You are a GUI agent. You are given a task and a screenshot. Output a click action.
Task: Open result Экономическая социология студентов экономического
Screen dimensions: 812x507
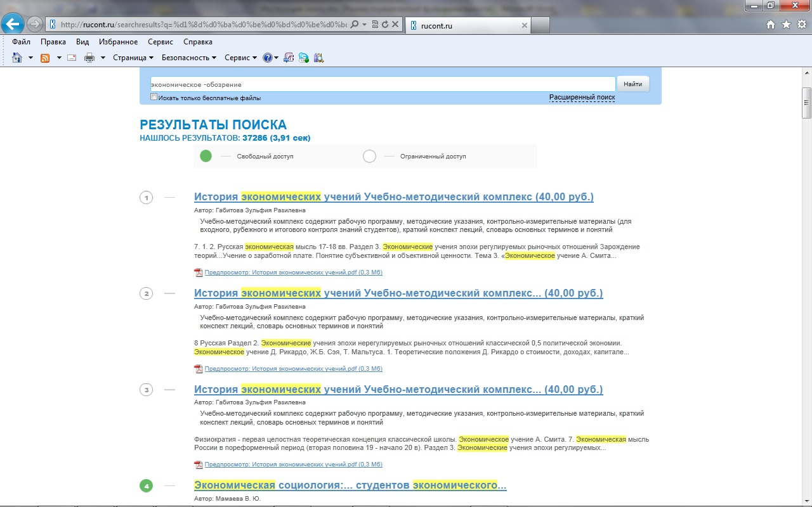pyautogui.click(x=350, y=485)
